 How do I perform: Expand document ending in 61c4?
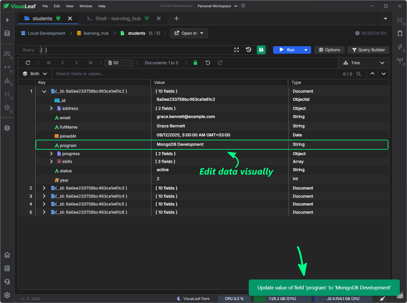44,196
